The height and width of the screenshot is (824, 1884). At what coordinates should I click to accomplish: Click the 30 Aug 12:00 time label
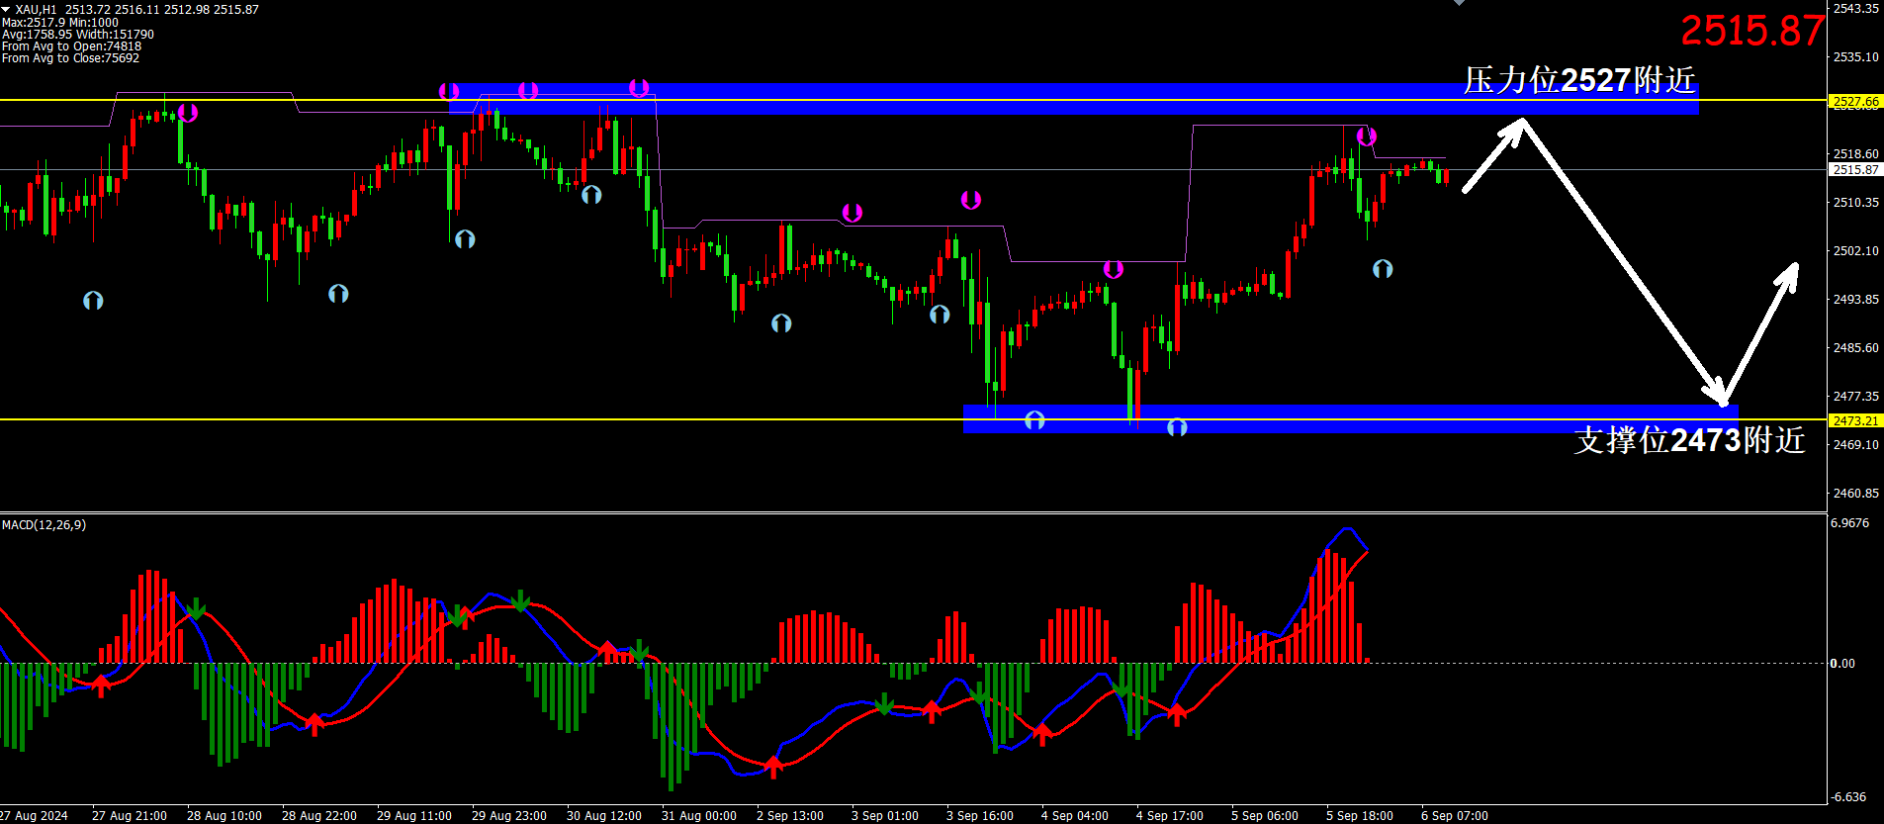[604, 815]
